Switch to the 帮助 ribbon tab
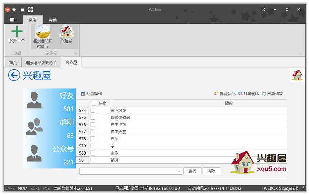The width and height of the screenshot is (309, 194). tap(53, 20)
